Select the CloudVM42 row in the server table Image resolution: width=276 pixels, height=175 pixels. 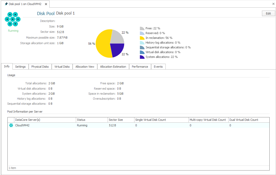pos(40,125)
